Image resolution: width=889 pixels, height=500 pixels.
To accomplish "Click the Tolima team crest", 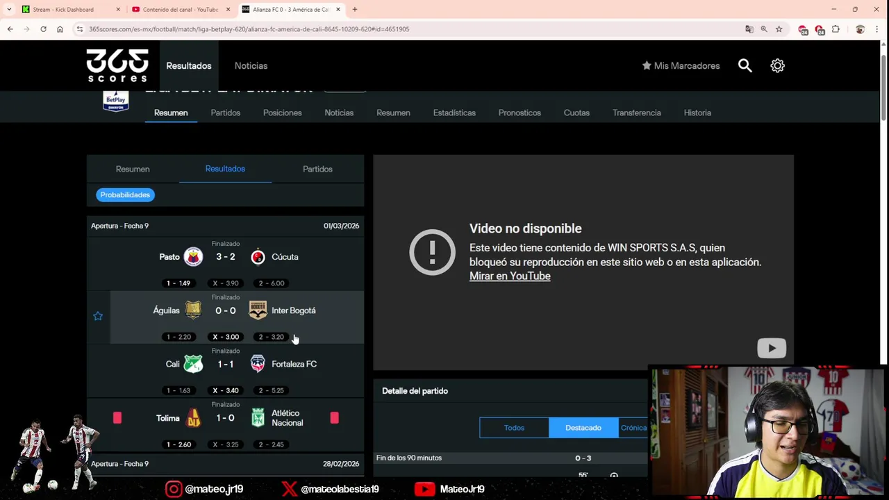I will [193, 418].
